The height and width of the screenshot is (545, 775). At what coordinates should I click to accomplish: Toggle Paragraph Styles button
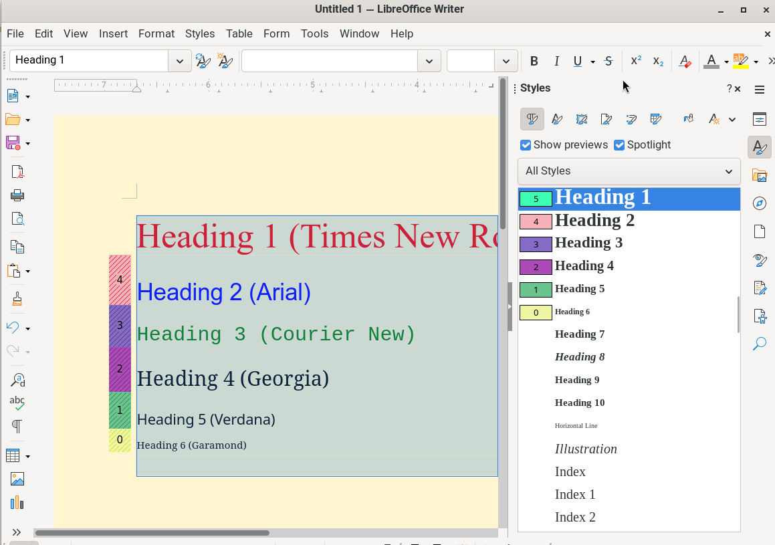[x=532, y=120]
